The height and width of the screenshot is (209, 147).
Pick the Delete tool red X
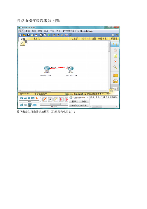pos(115,62)
